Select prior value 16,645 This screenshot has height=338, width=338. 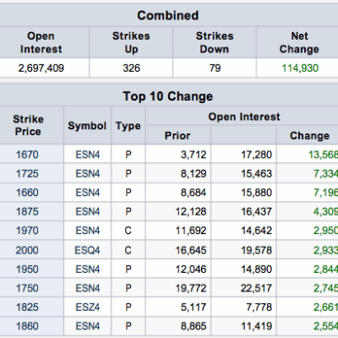tap(191, 250)
